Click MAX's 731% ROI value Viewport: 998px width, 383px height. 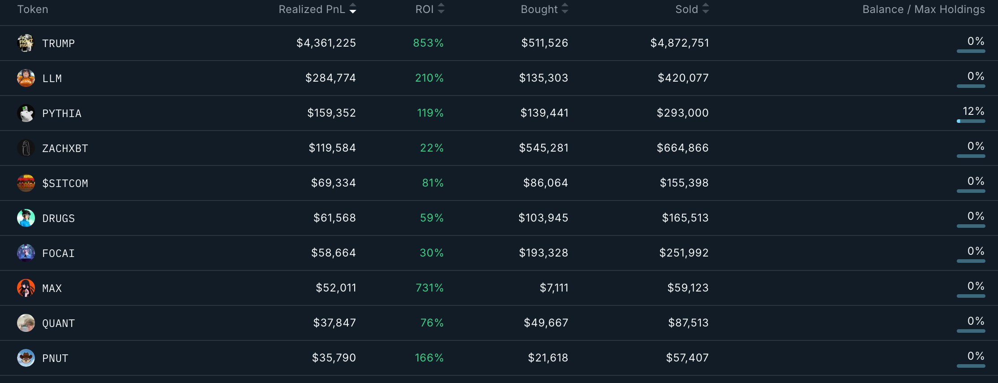tap(430, 288)
